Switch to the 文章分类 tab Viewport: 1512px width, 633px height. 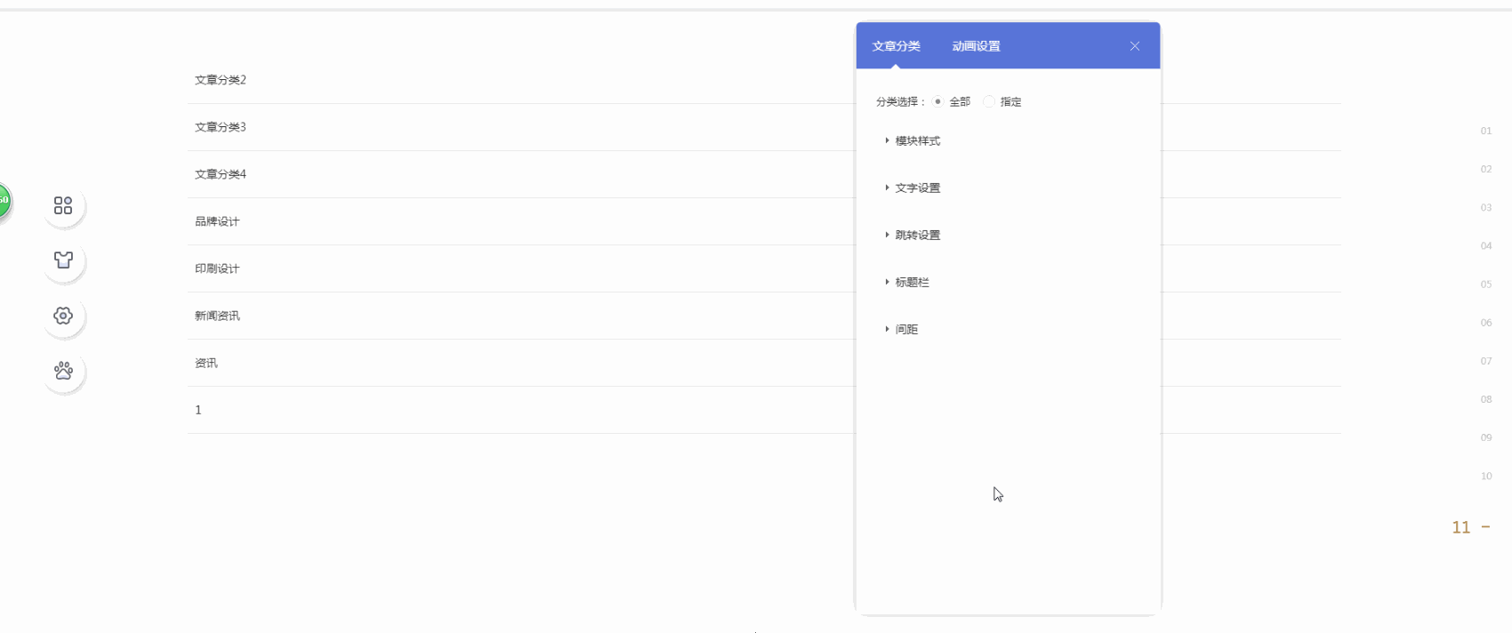pos(896,46)
